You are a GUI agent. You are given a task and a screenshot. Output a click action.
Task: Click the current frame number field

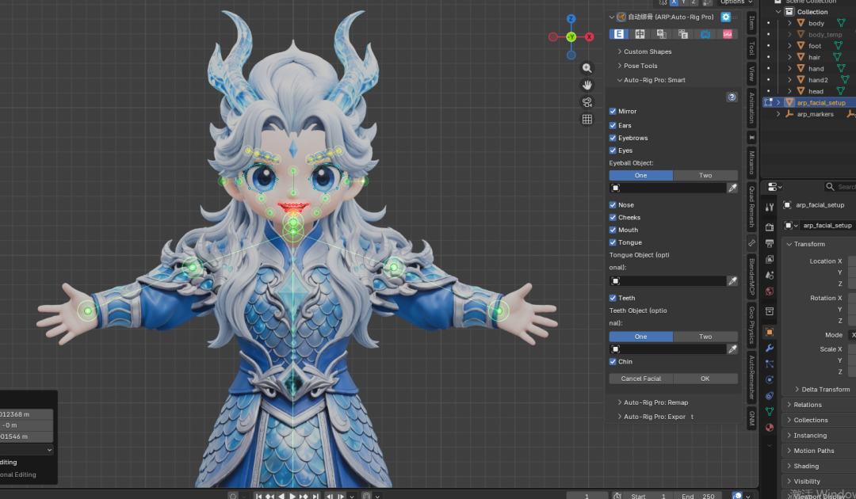[x=587, y=496]
